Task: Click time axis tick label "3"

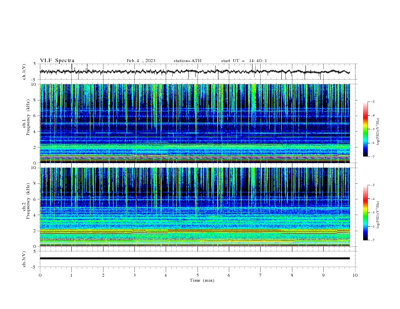Action: [134, 275]
